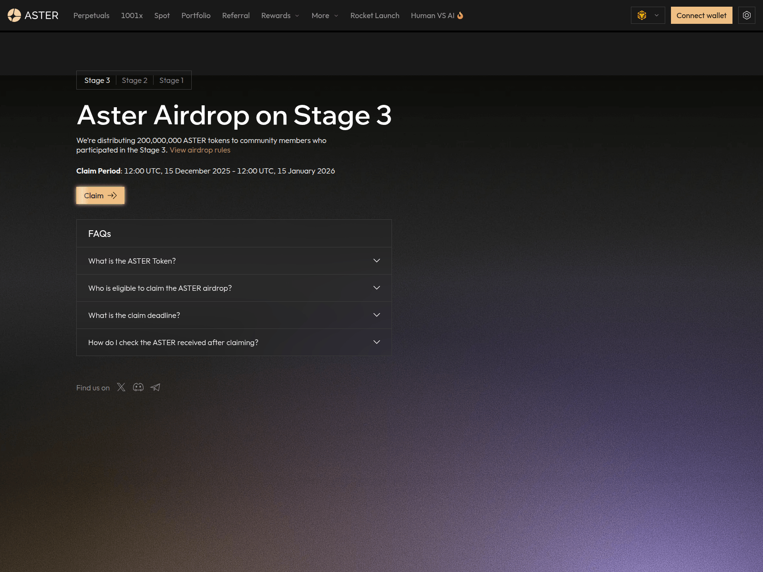Open the Telegram social icon
Image resolution: width=763 pixels, height=572 pixels.
(155, 387)
